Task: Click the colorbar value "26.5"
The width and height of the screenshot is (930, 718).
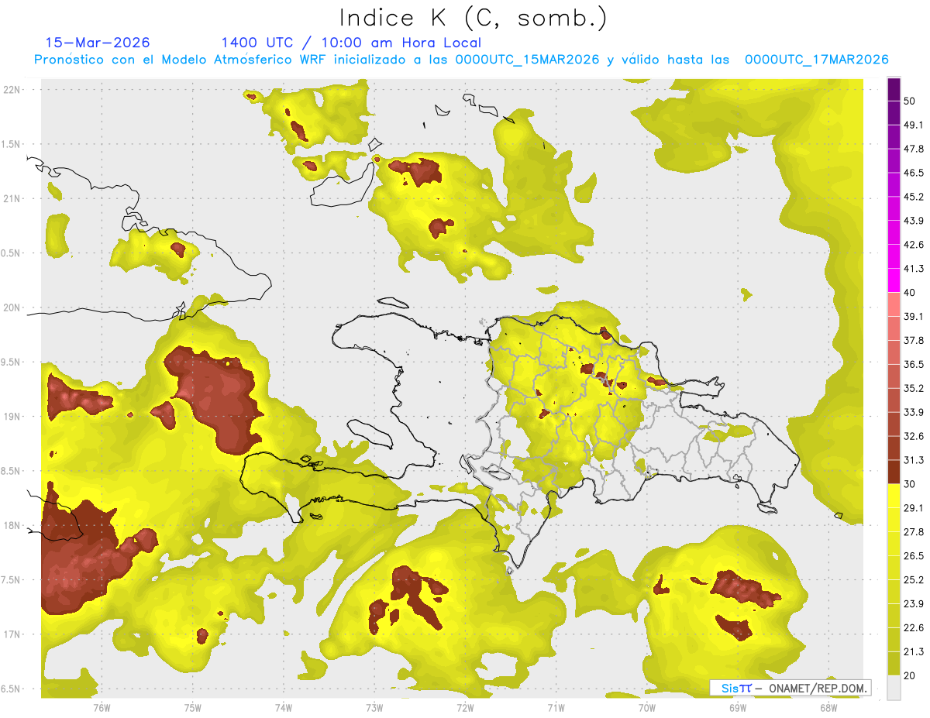Action: [914, 556]
